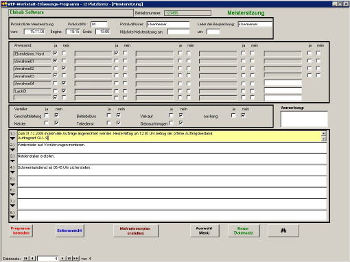Click the Protokollführer name field
The width and height of the screenshot is (350, 262).
click(168, 24)
